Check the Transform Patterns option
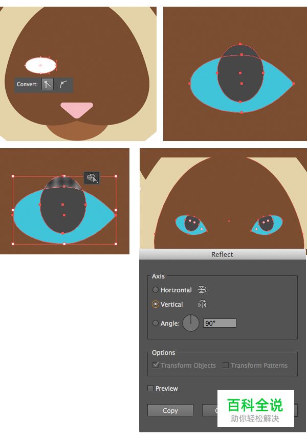Screen dimensions: 307x440 [226, 365]
